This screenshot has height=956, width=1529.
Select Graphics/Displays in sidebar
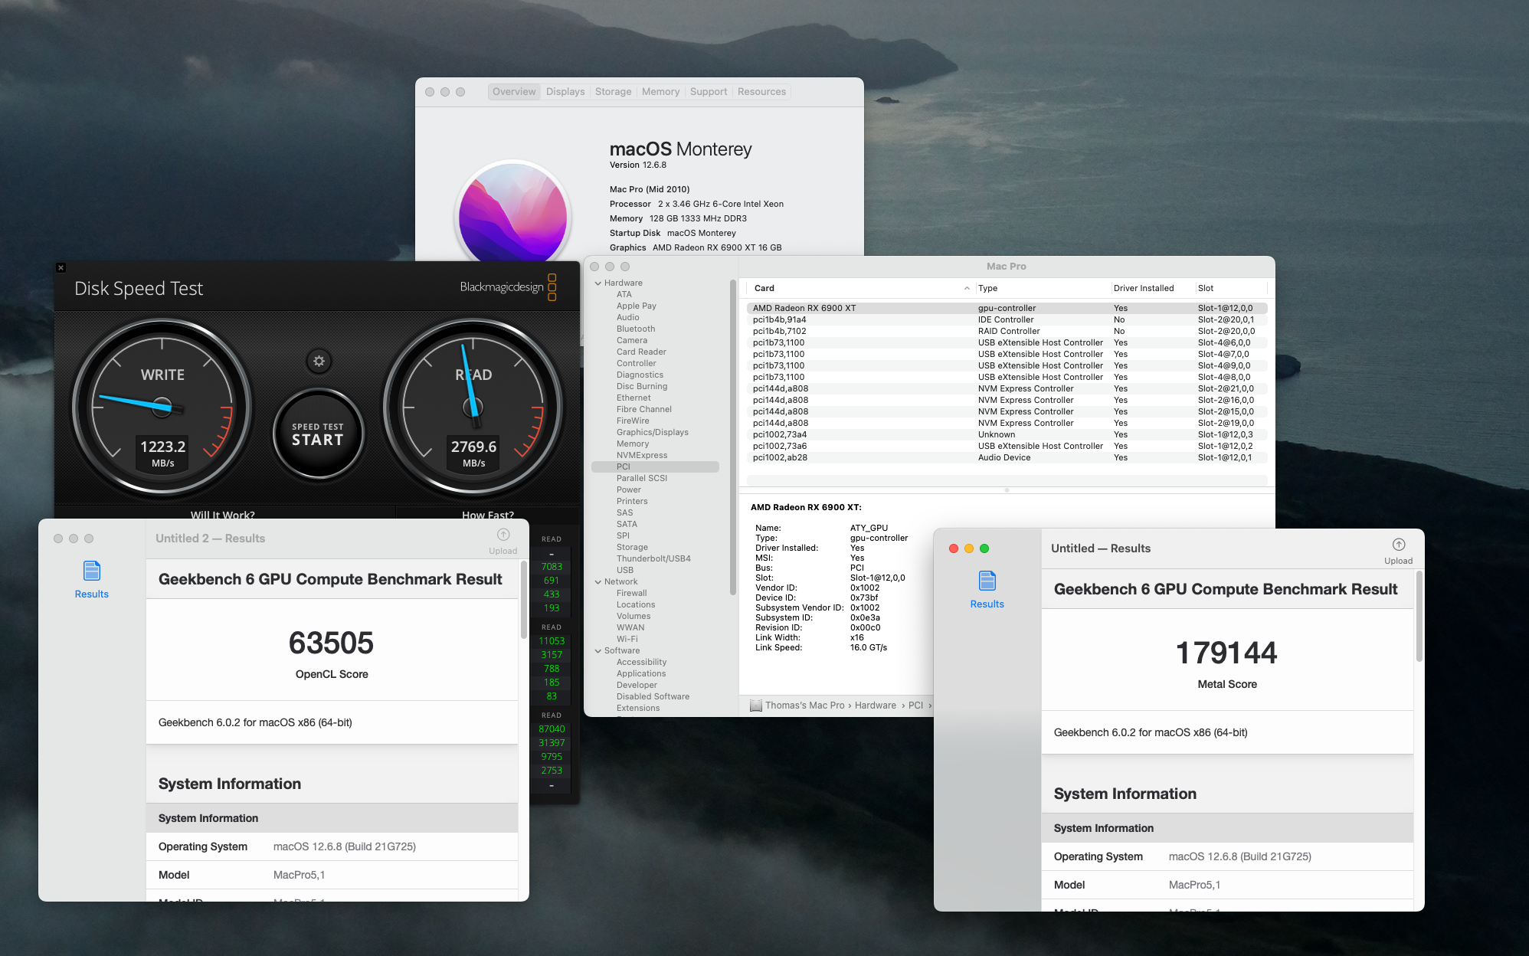[x=652, y=433]
